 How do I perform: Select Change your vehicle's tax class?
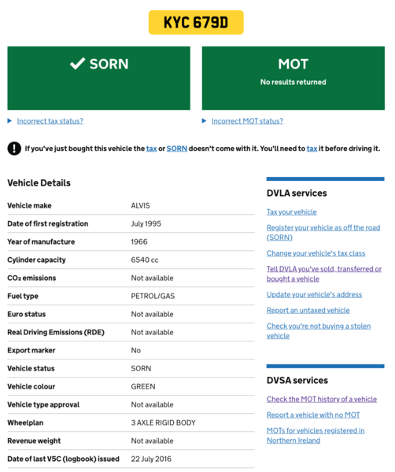(316, 253)
